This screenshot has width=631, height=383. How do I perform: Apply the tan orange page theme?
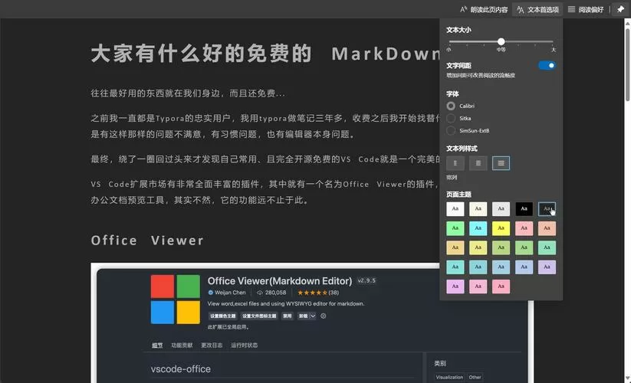(455, 247)
